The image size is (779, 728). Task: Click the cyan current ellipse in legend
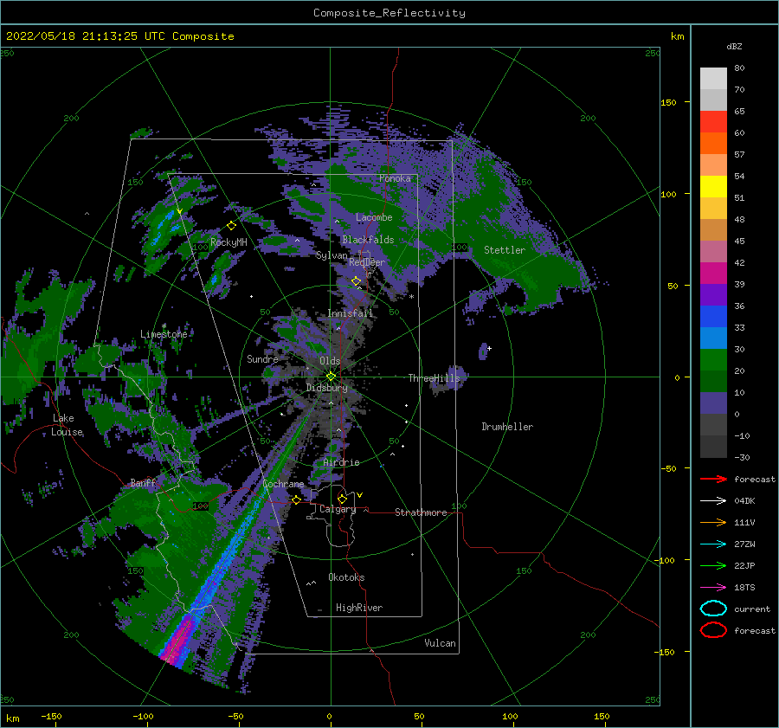pyautogui.click(x=713, y=609)
